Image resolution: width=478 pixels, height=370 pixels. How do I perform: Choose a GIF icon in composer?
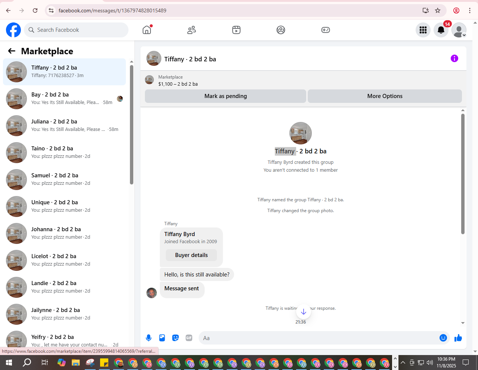click(x=189, y=338)
